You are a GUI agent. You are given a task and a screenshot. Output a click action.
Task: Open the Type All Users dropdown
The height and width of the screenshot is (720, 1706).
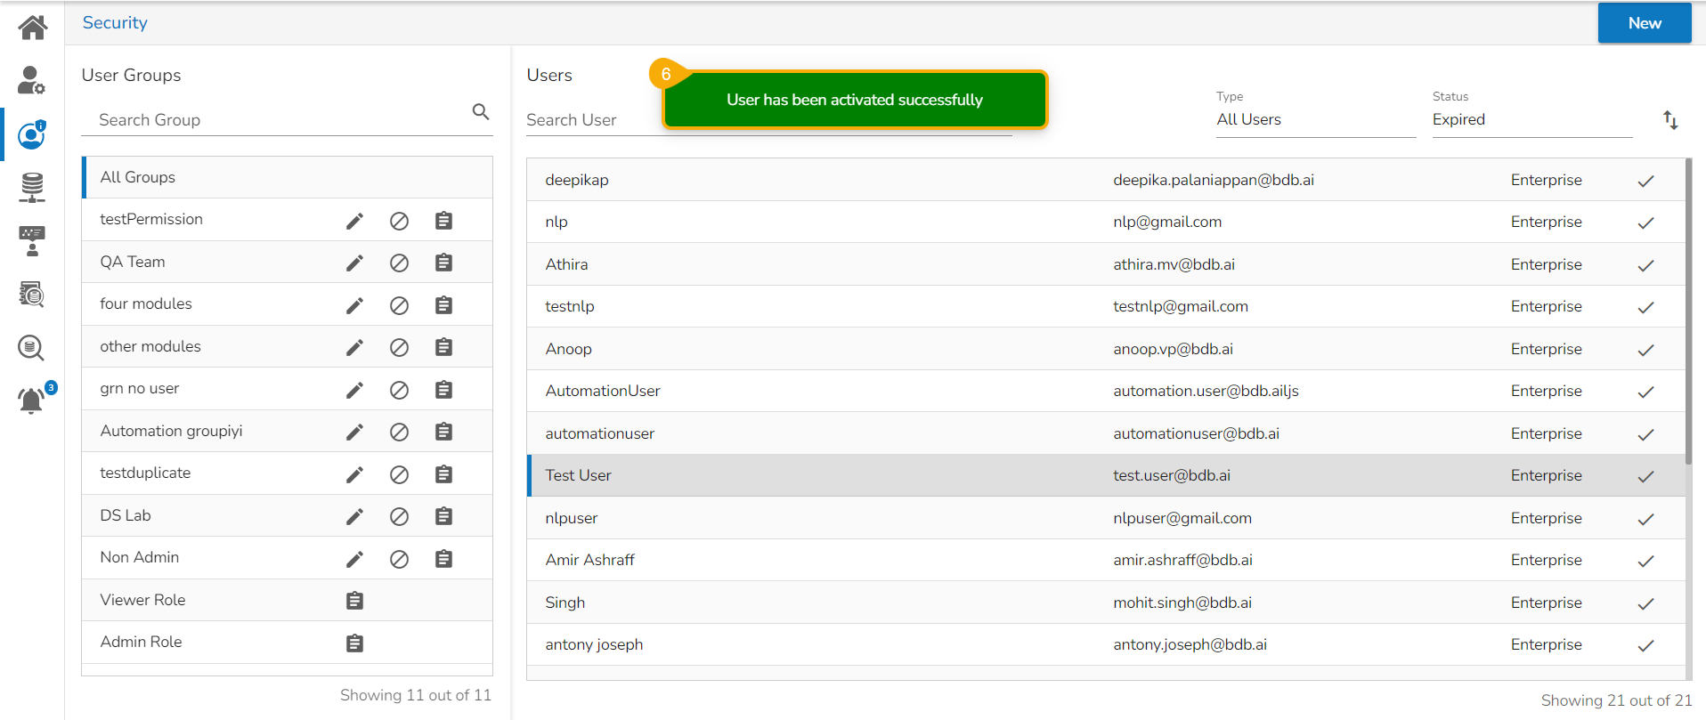(1315, 119)
